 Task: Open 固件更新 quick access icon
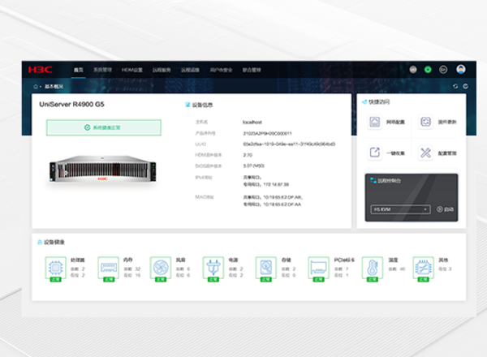coord(425,122)
